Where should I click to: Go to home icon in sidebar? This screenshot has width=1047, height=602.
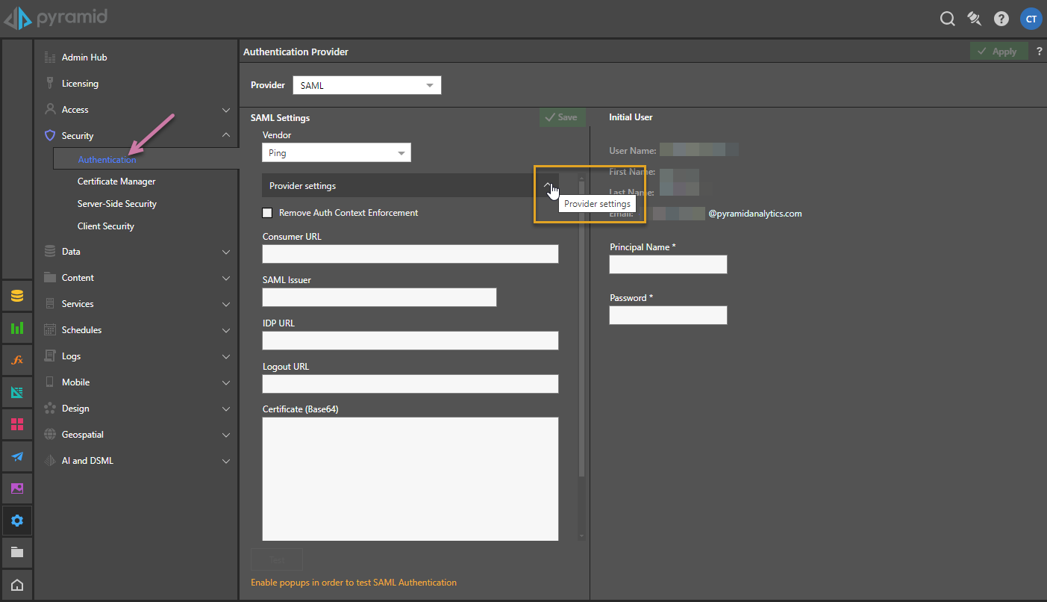[x=17, y=585]
